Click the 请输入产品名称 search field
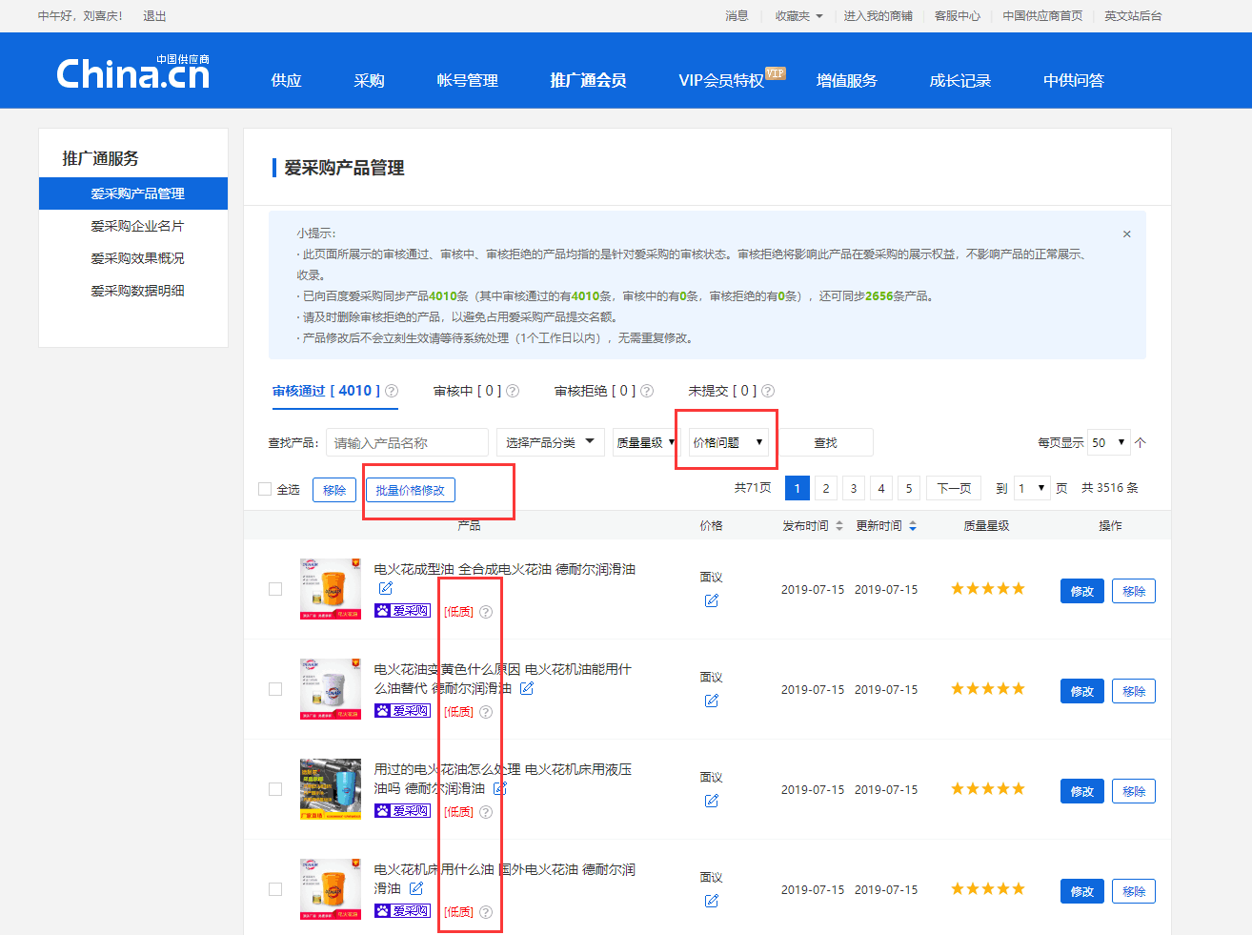1252x935 pixels. coord(407,442)
